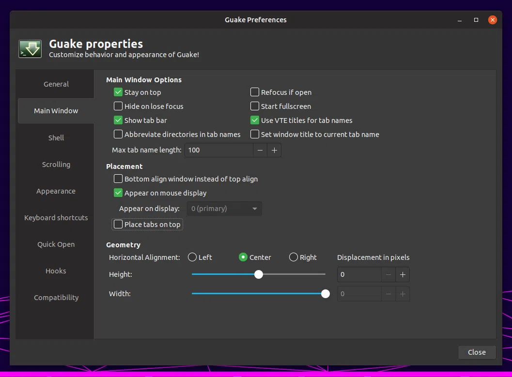Minimize the Guake Preferences window
The height and width of the screenshot is (377, 512).
[460, 20]
